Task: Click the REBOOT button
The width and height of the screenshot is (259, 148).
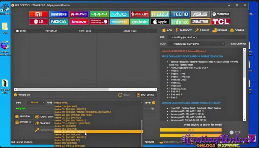Action: click(124, 95)
